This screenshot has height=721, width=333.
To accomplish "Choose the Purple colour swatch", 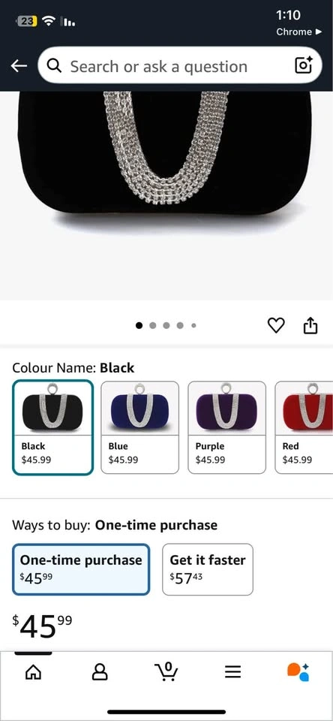I will 227,427.
